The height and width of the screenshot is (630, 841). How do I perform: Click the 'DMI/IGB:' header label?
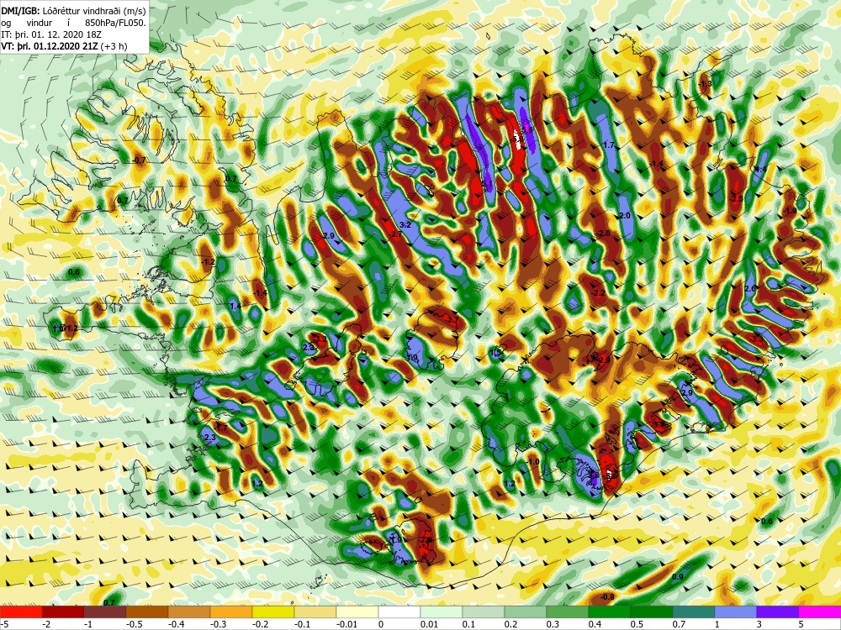click(20, 10)
